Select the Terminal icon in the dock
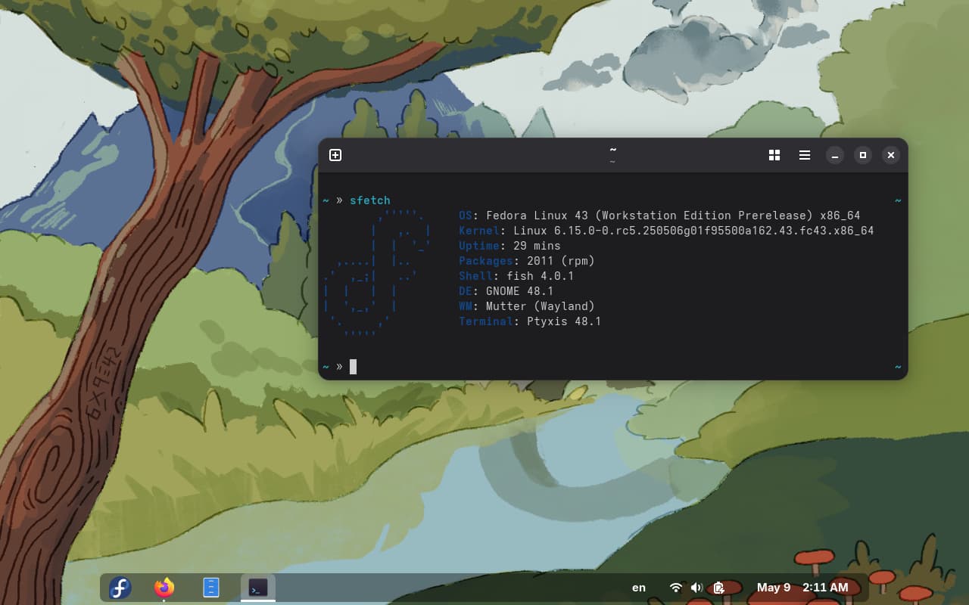 point(258,588)
